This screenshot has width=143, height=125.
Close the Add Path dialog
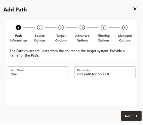pos(135,9)
